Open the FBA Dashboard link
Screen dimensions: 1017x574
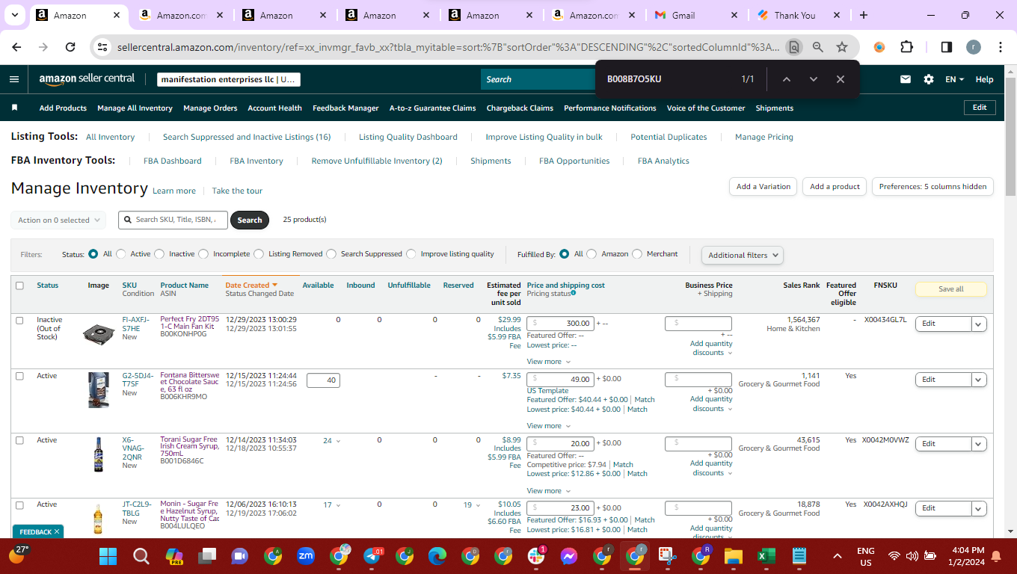173,161
